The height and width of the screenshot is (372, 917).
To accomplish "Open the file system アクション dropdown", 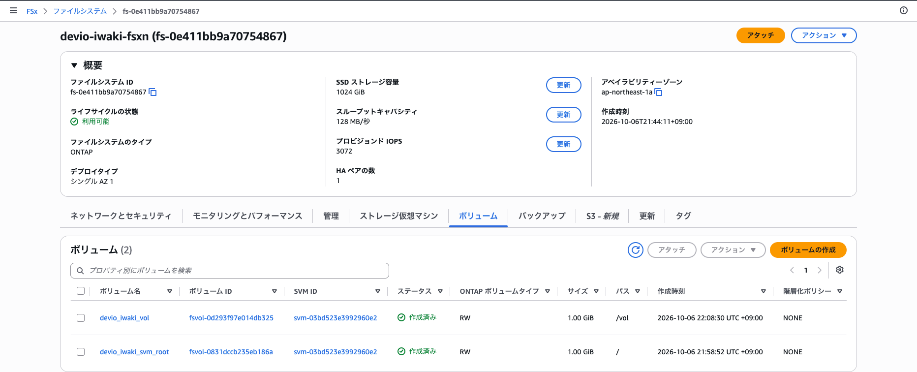I will pos(824,35).
